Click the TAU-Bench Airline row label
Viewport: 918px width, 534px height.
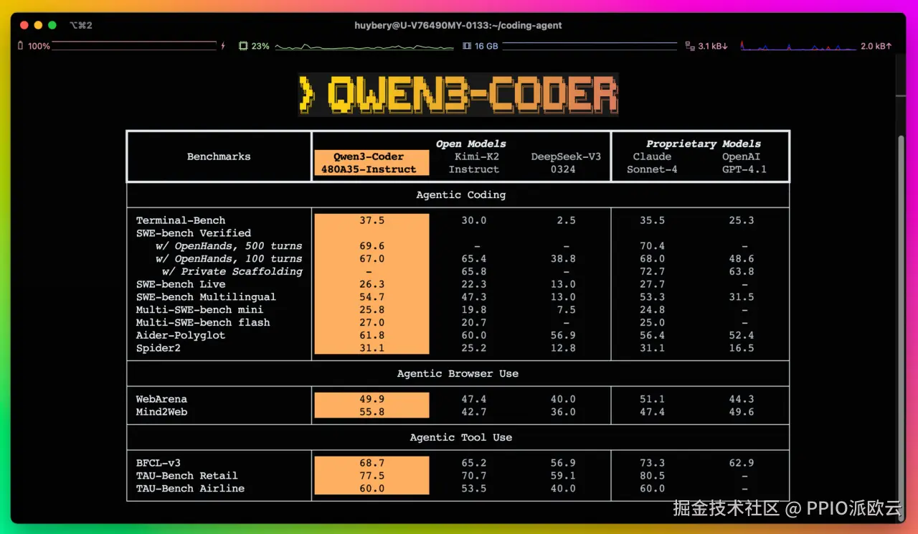[190, 488]
